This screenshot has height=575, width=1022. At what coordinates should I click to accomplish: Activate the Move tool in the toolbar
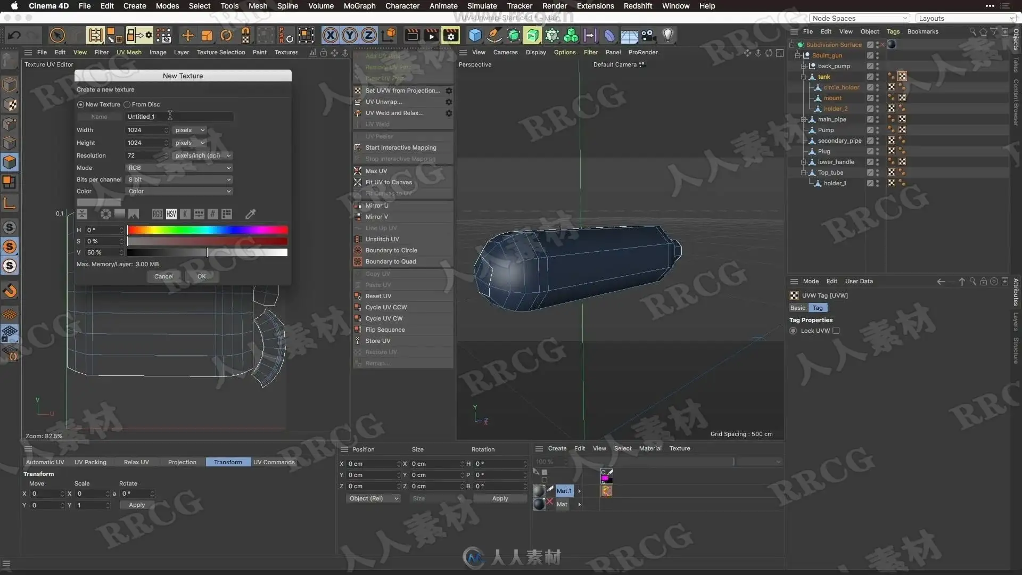[187, 36]
